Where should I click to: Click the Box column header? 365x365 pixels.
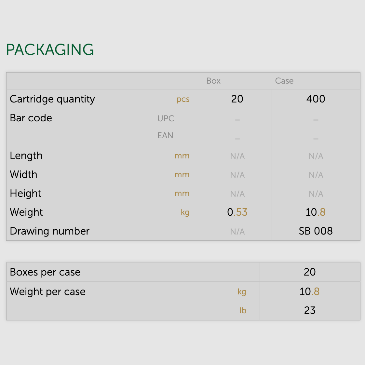tap(213, 81)
